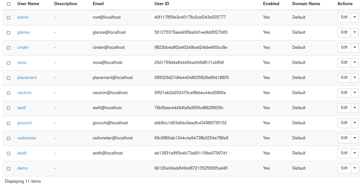This screenshot has width=360, height=185.
Task: Open the dropdown caret in demo row
Action: click(355, 168)
